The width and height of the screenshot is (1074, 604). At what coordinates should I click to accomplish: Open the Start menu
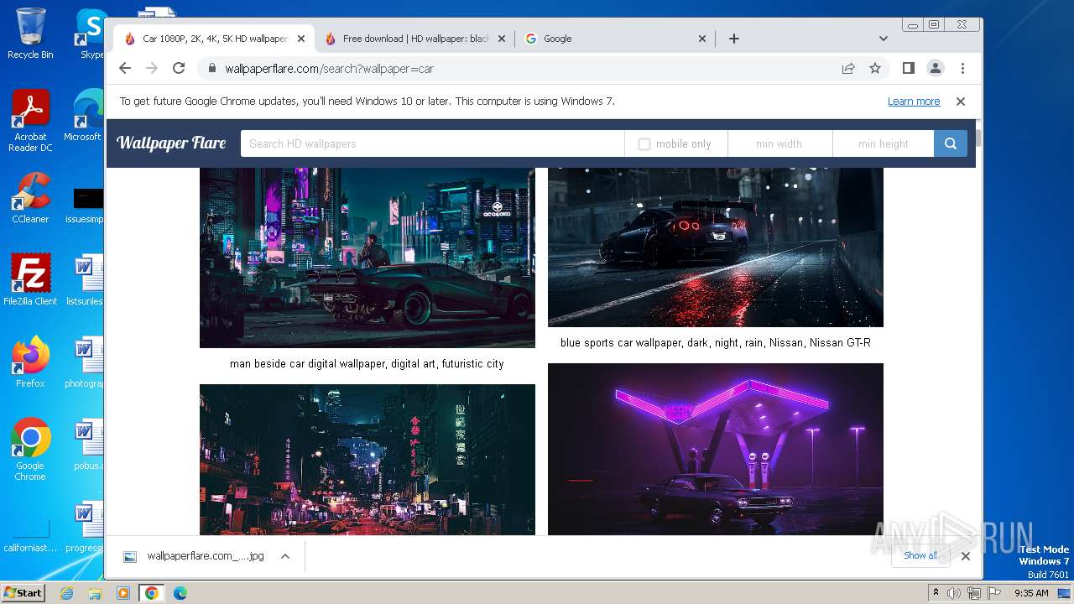[x=23, y=593]
